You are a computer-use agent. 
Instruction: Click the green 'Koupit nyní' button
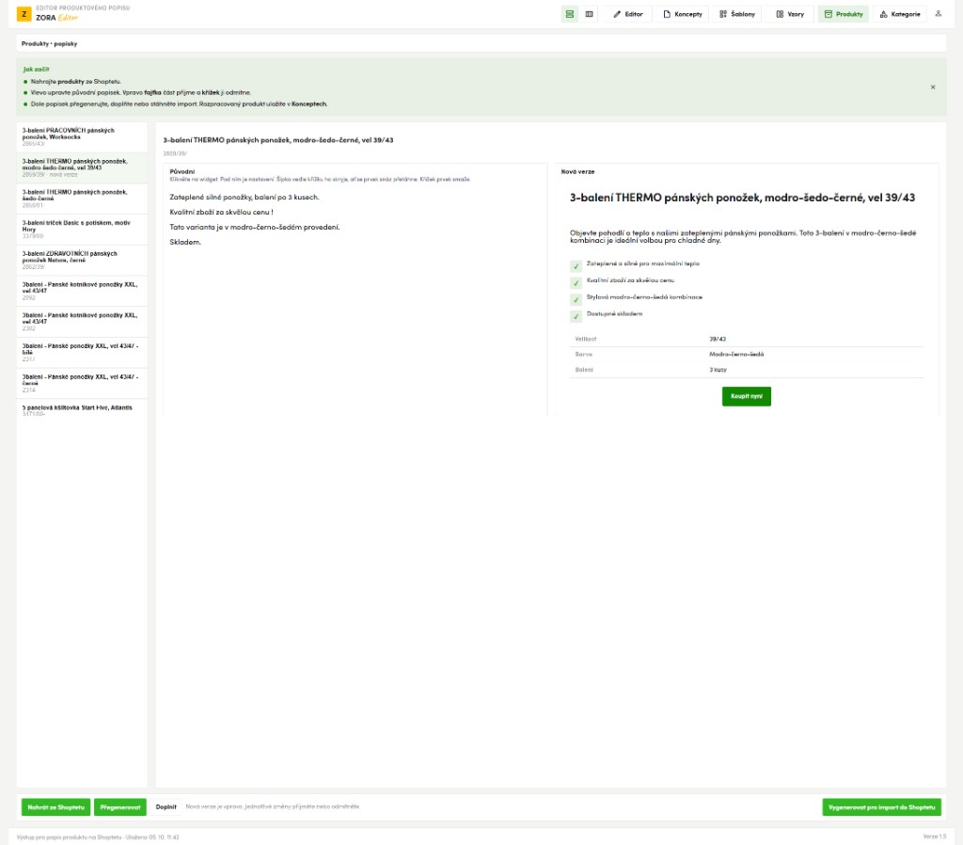click(746, 396)
